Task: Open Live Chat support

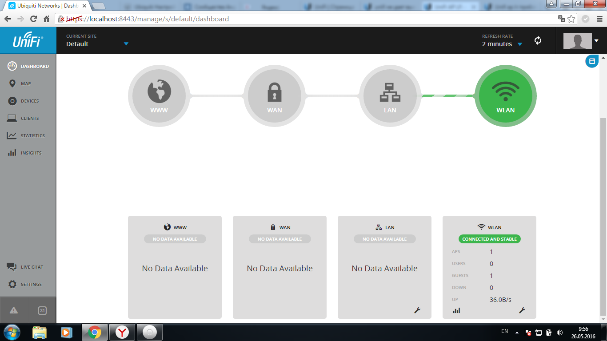Action: (x=31, y=267)
